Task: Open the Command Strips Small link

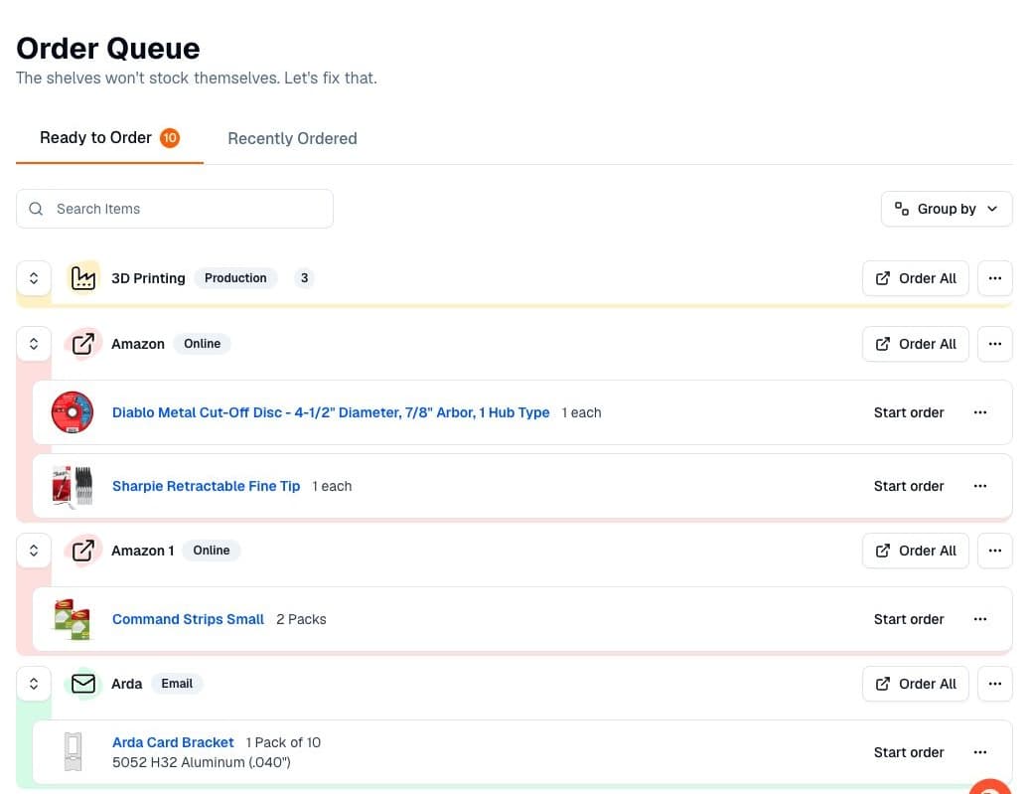Action: click(x=189, y=619)
